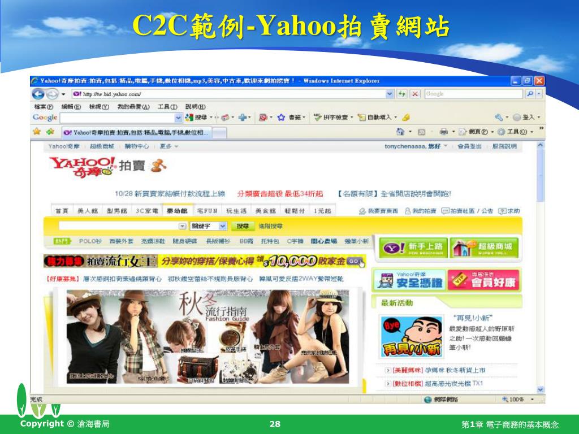Select the 美人館 category tab

click(88, 211)
